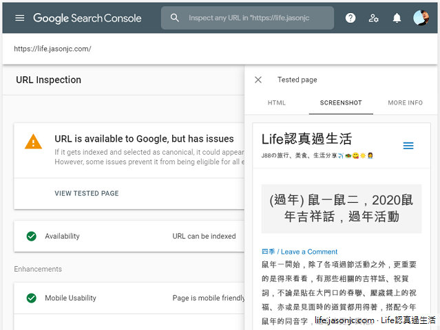The width and height of the screenshot is (440, 330).
Task: Click the 四季 category link
Action: pyautogui.click(x=269, y=252)
